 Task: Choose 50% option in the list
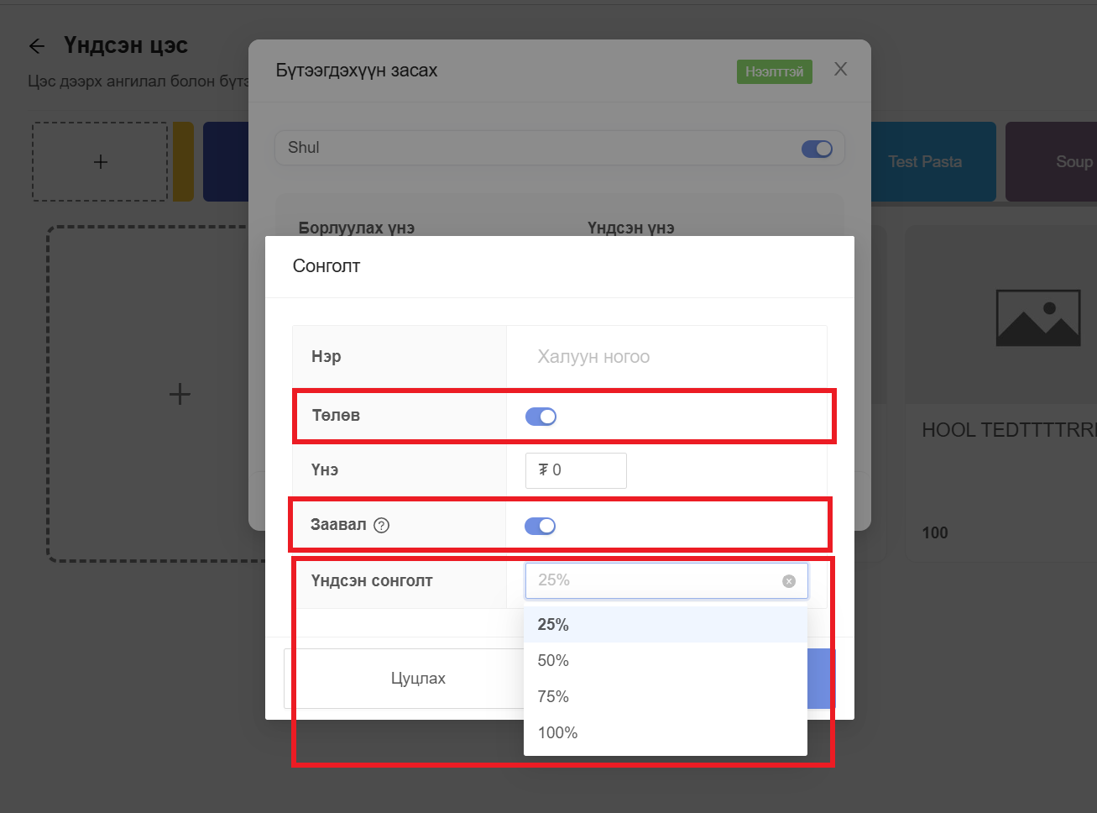tap(554, 661)
